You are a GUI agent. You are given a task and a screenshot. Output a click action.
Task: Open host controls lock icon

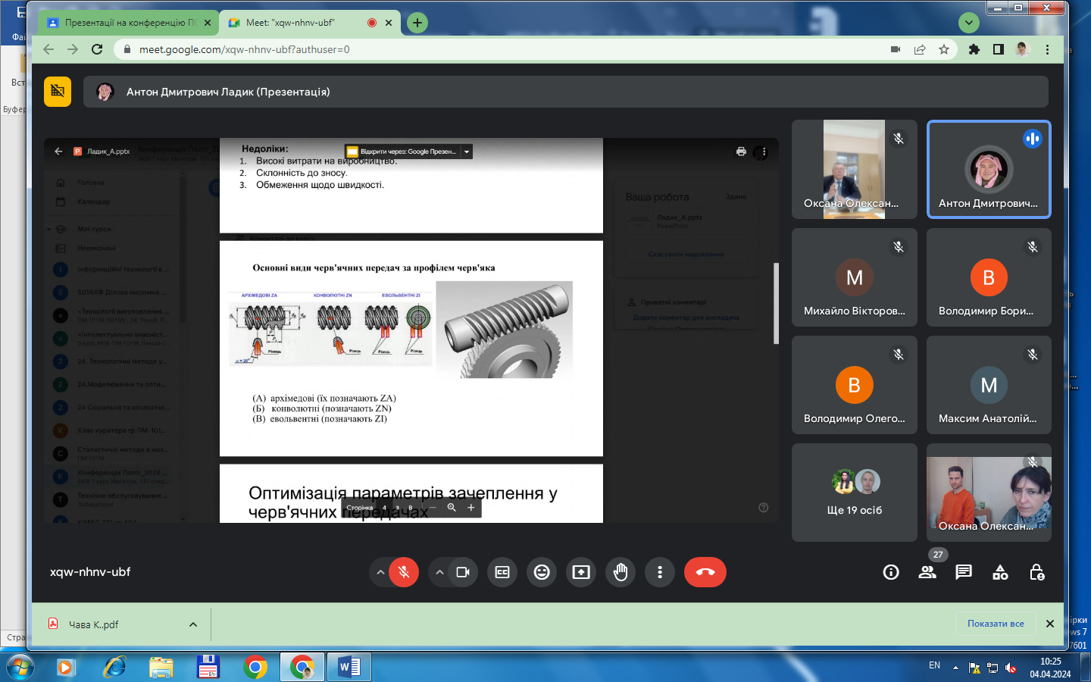[x=1037, y=572]
